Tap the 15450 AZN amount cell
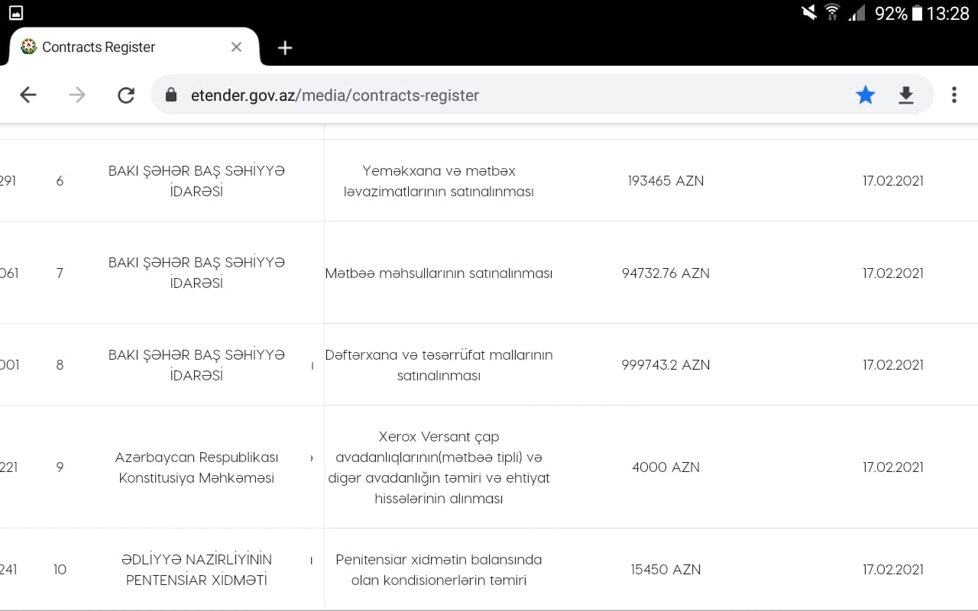The width and height of the screenshot is (978, 611). coord(665,570)
